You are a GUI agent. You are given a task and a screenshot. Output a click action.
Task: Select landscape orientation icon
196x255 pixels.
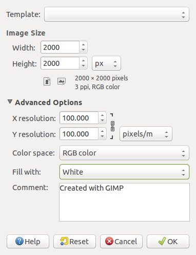[62, 81]
